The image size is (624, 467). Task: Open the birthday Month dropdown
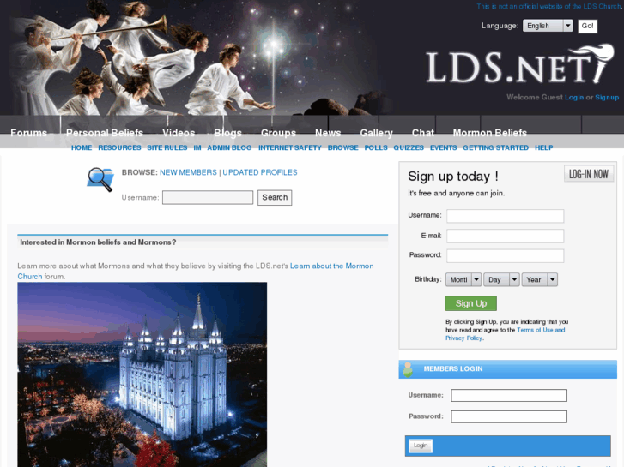pyautogui.click(x=463, y=280)
